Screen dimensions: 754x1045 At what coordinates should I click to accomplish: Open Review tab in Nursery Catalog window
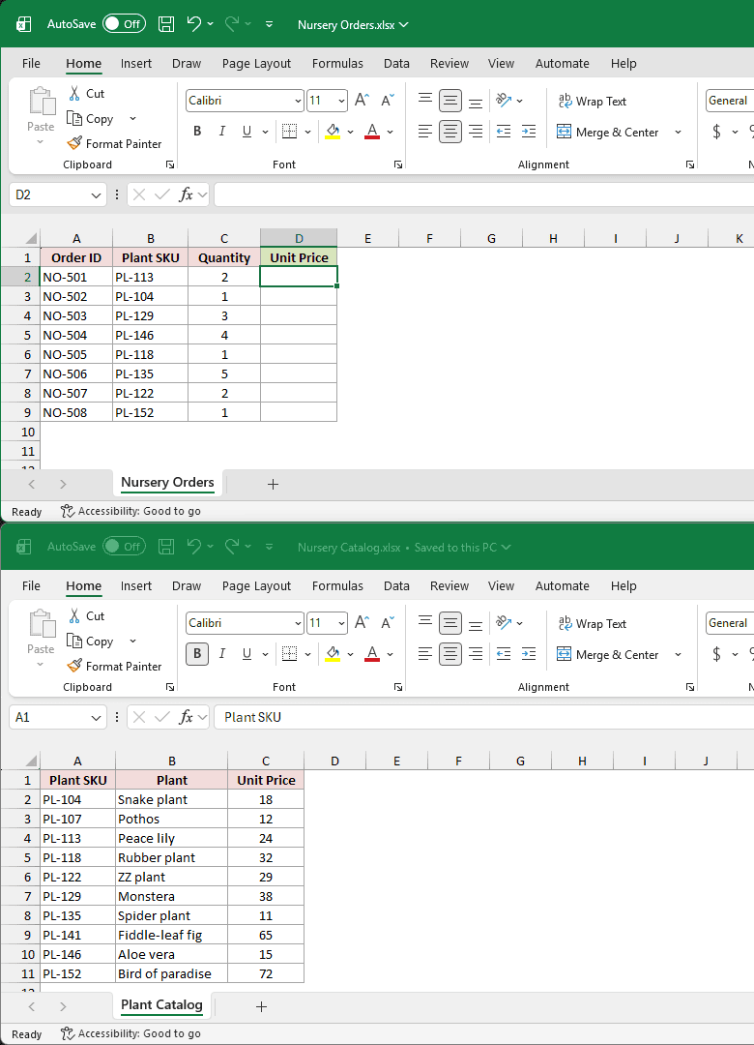(449, 585)
